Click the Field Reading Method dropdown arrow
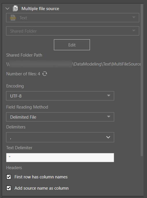The image size is (147, 198). (x=109, y=117)
